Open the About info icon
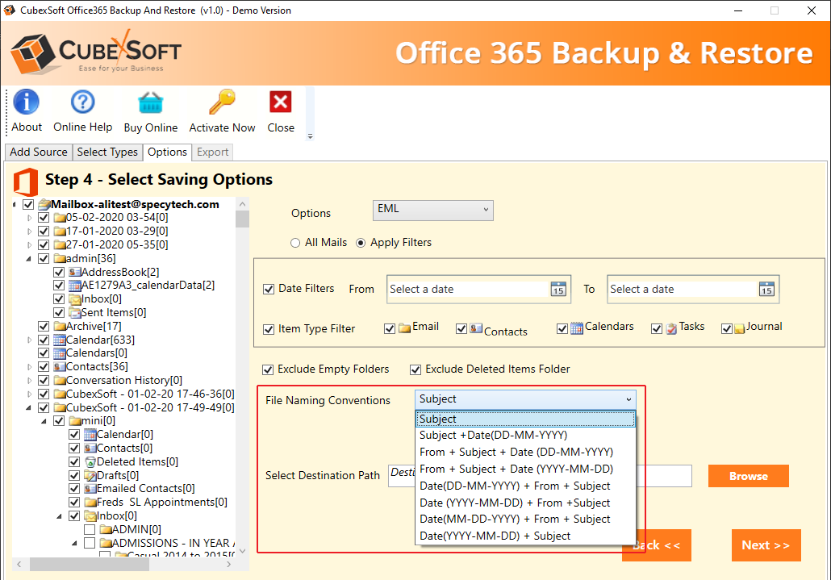This screenshot has width=831, height=580. (x=27, y=102)
